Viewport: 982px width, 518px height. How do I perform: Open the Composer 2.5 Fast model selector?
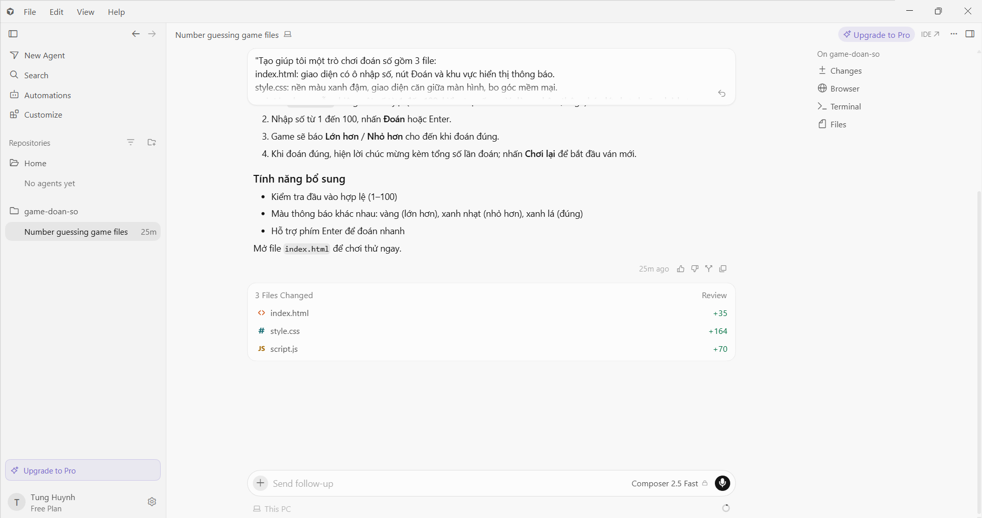[x=669, y=484]
